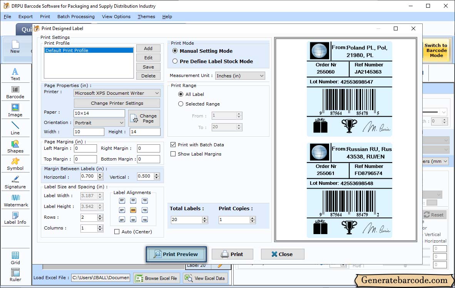Toggle the Grid tool in sidebar

pos(15,258)
